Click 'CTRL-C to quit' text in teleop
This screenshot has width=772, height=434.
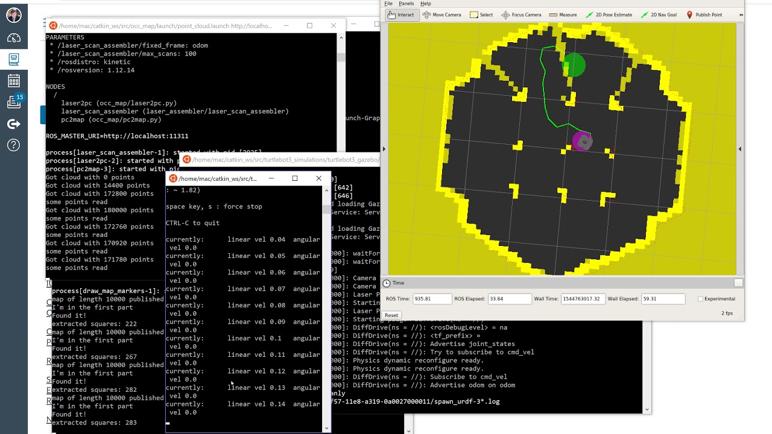point(192,223)
